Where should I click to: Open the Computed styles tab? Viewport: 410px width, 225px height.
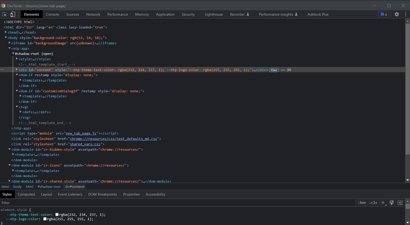click(26, 194)
